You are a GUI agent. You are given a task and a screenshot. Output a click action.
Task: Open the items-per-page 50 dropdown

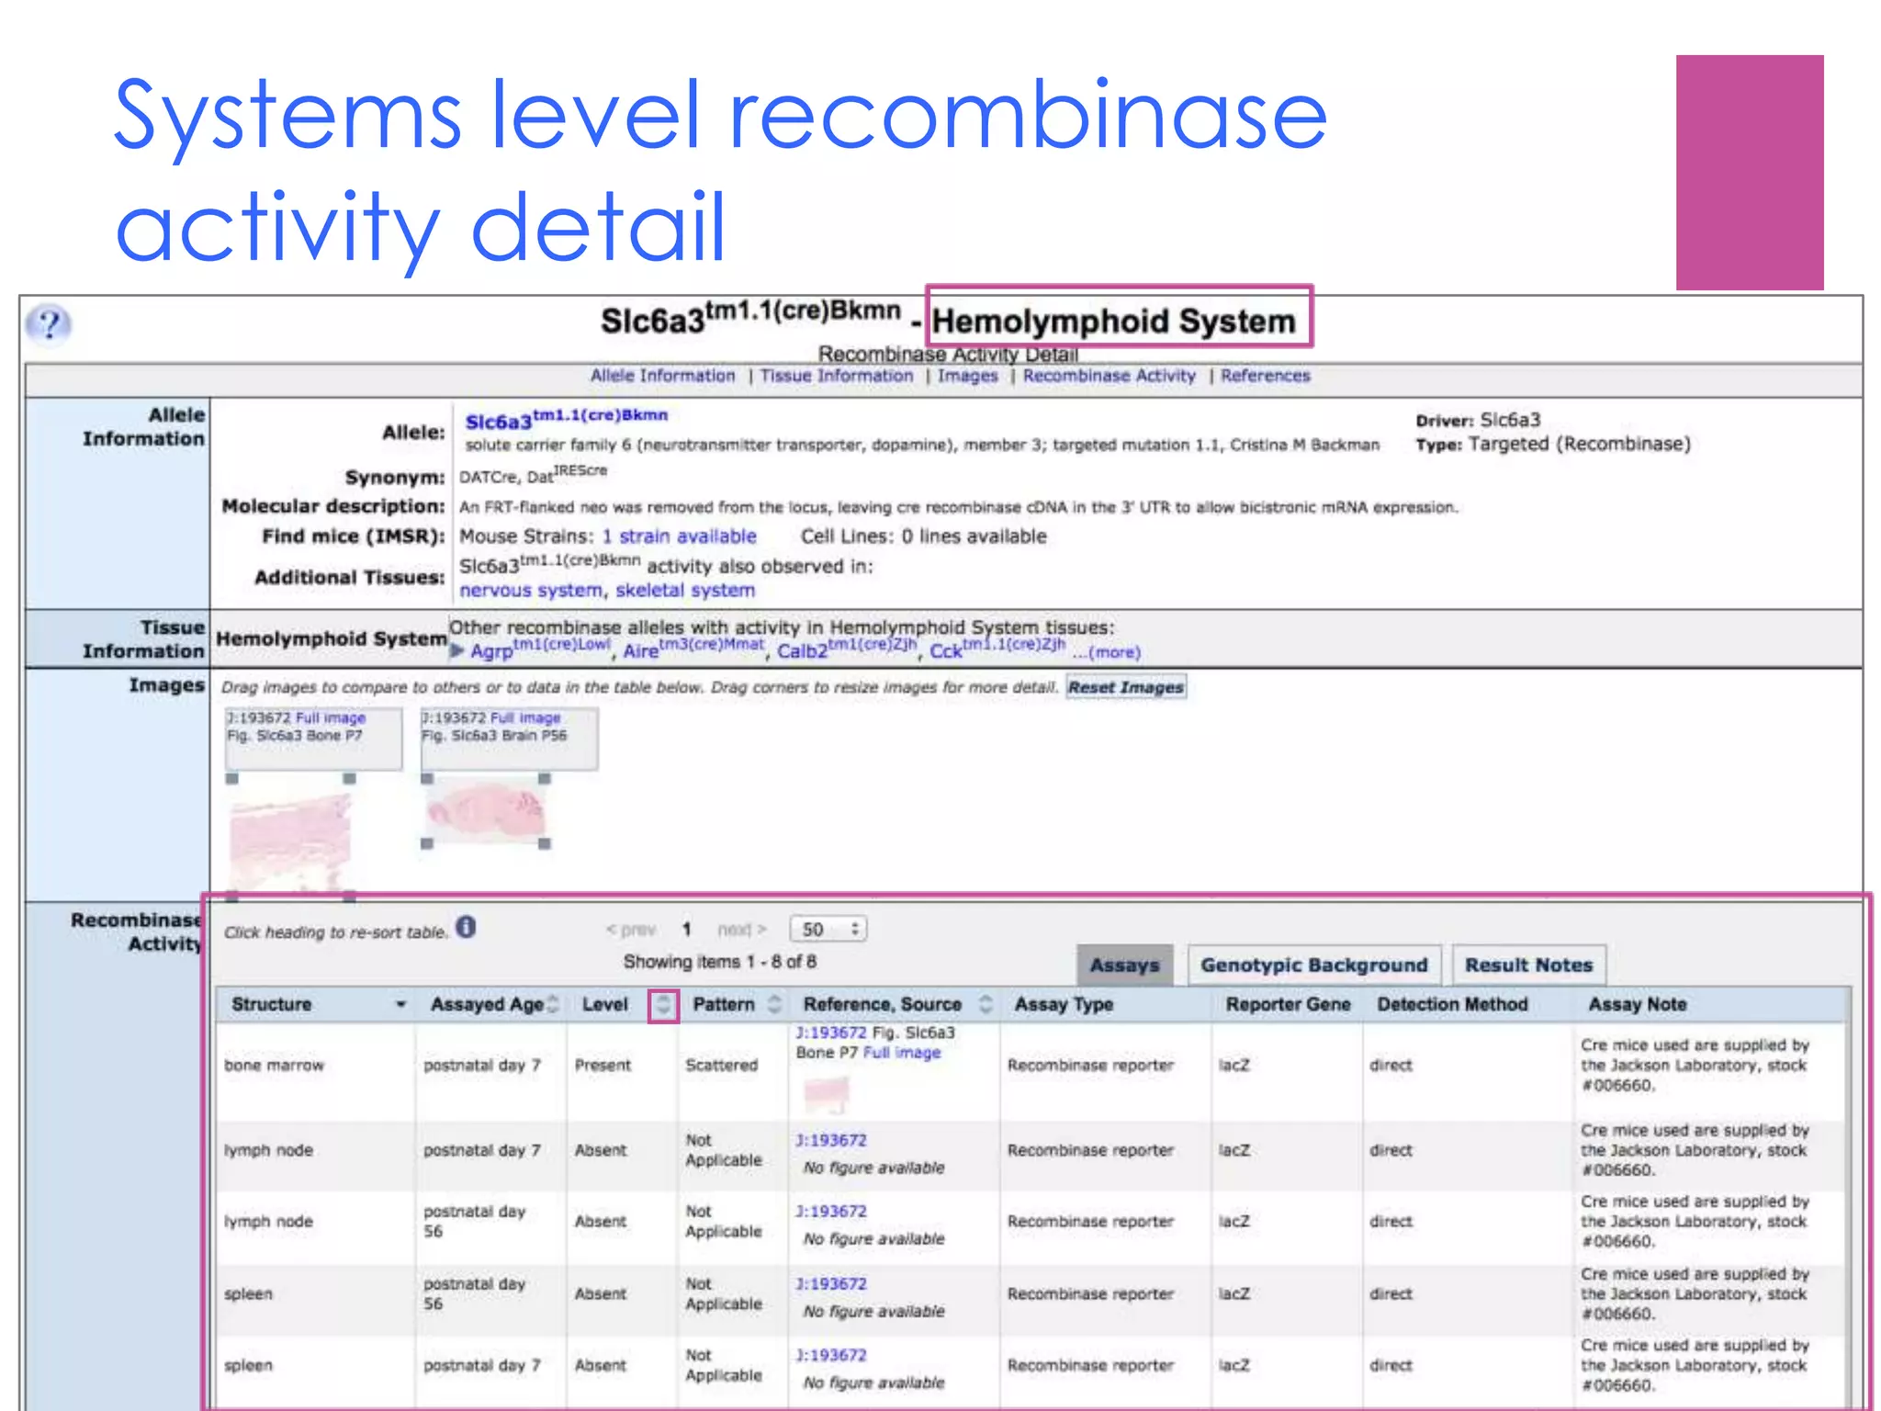pos(829,929)
